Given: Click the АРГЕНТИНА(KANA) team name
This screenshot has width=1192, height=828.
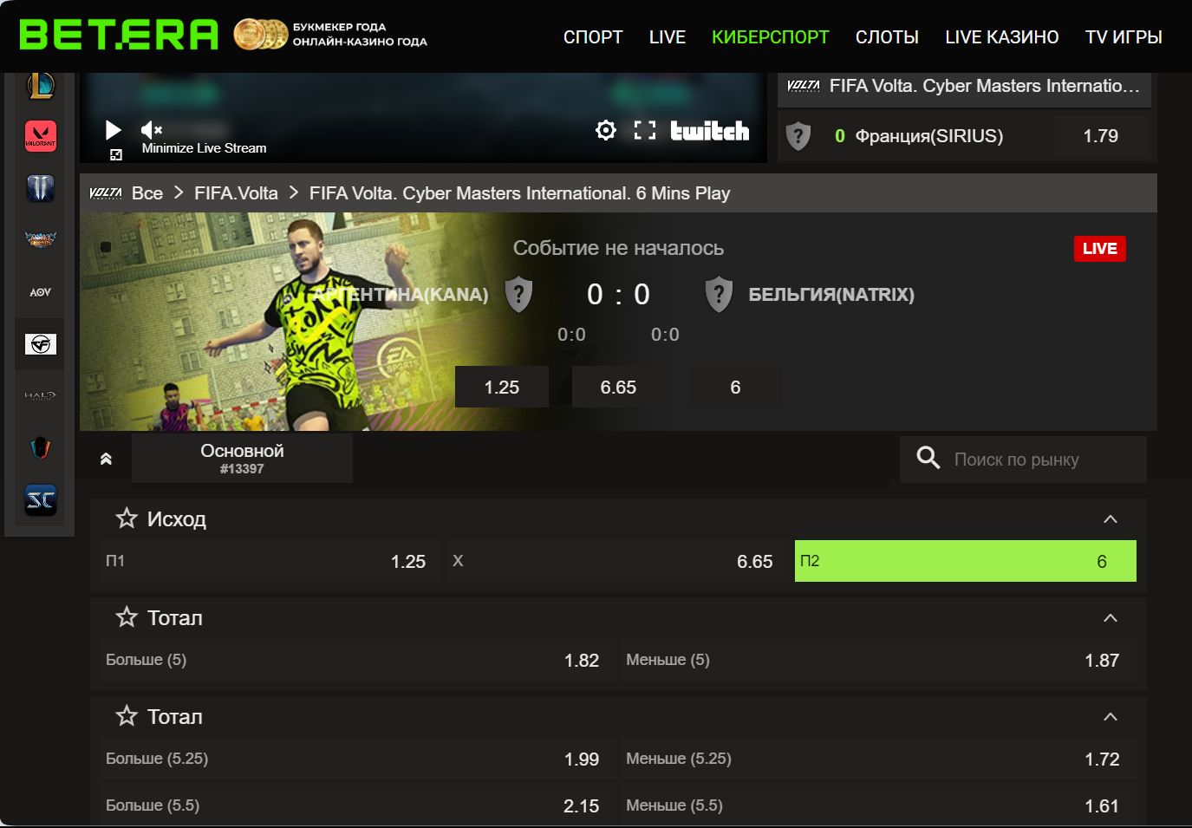Looking at the screenshot, I should [400, 295].
